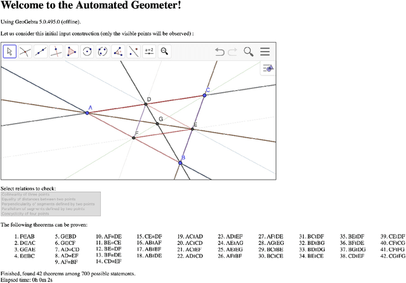Activate the Circle with center tool
Image resolution: width=406 pixels, height=283 pixels.
click(88, 52)
